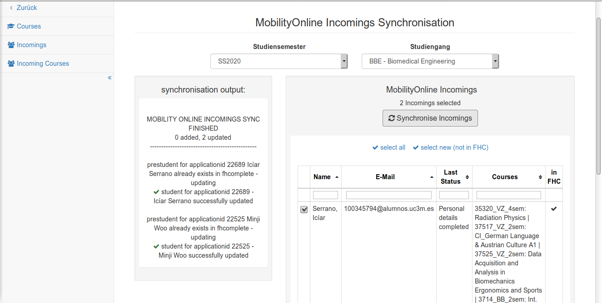Viewport: 602px width, 303px height.
Task: Open the Incomings sidebar entry
Action: coord(27,45)
